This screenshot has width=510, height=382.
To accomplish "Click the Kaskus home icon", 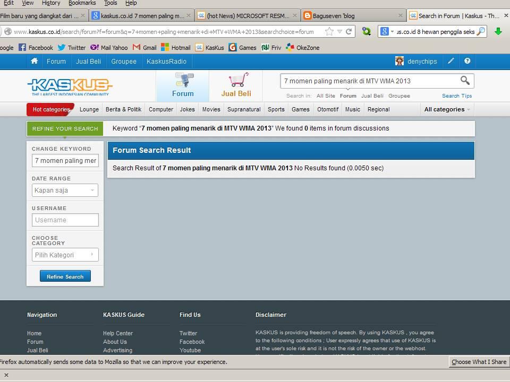I will coord(34,61).
